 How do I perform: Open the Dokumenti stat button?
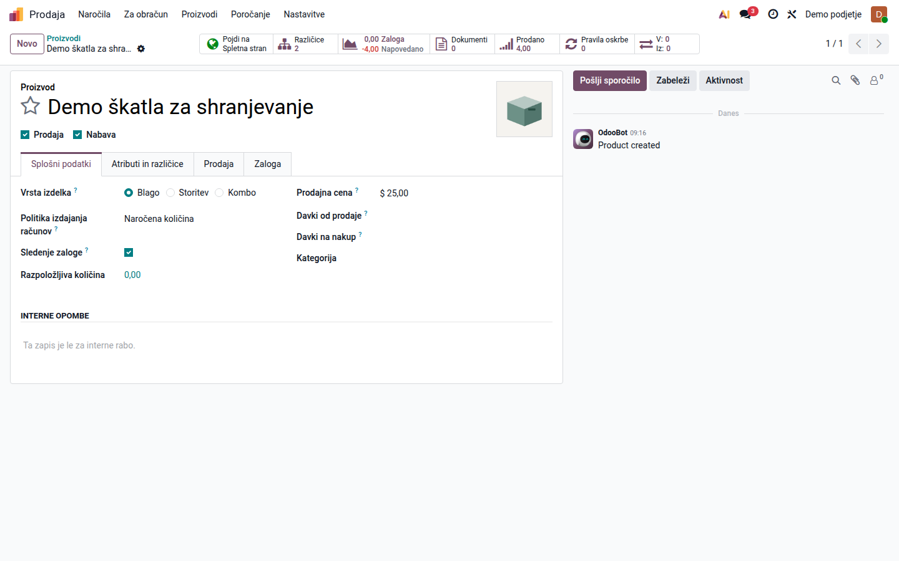(463, 44)
